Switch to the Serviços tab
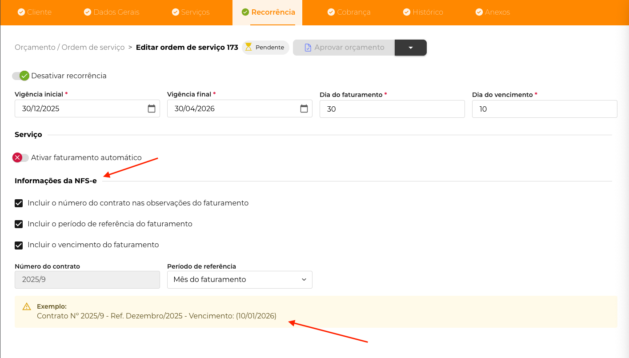This screenshot has height=358, width=629. point(191,12)
